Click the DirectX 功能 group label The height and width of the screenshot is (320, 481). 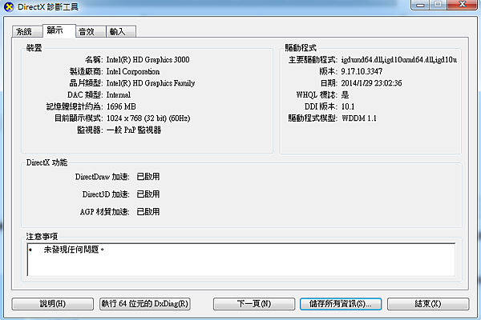[46, 162]
